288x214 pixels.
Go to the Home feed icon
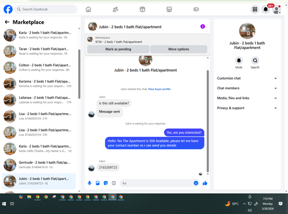coord(88,9)
